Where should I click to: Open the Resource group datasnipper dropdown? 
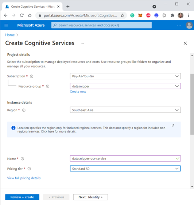125,86
